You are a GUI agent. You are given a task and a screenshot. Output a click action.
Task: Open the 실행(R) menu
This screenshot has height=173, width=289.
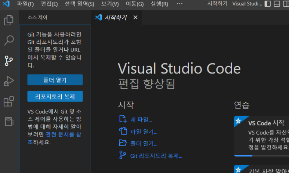pyautogui.click(x=159, y=4)
